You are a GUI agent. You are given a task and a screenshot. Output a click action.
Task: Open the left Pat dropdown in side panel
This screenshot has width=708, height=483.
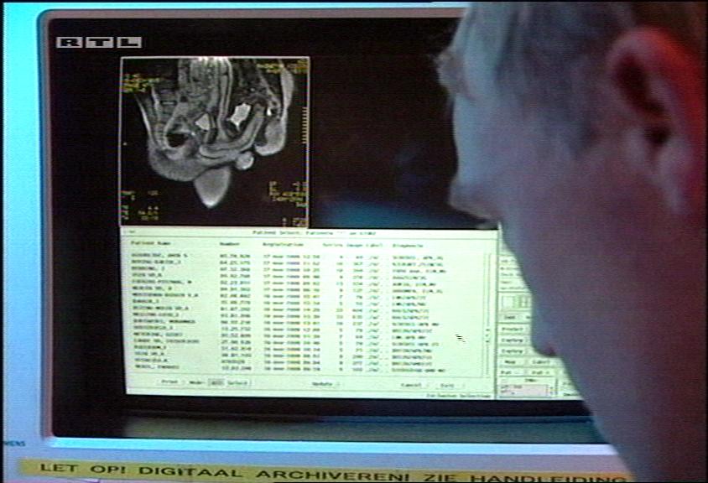(511, 372)
